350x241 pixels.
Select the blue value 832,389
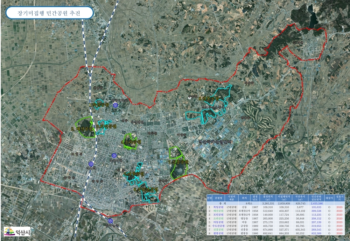click(x=316, y=233)
